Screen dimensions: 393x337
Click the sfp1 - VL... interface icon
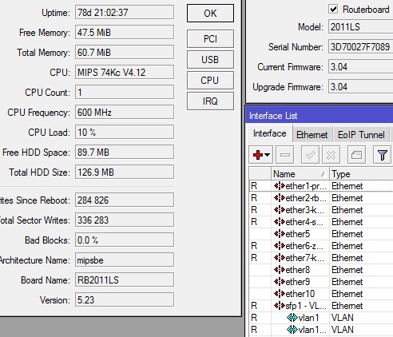280,306
